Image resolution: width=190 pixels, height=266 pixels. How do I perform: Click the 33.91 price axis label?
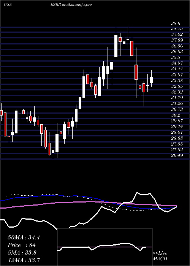click(x=177, y=75)
